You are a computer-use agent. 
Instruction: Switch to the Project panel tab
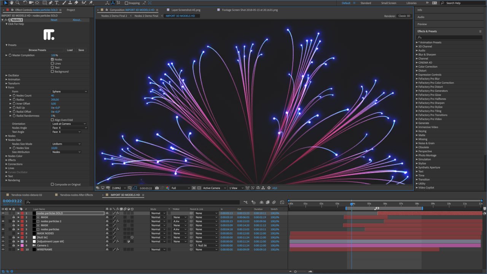[x=71, y=10]
